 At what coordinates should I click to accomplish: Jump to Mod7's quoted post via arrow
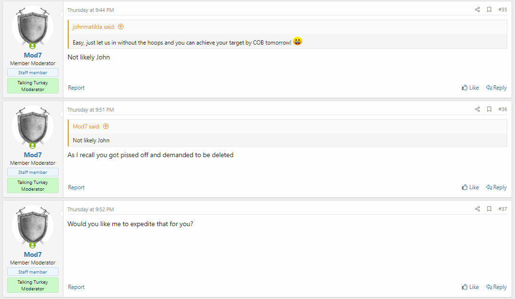point(106,126)
